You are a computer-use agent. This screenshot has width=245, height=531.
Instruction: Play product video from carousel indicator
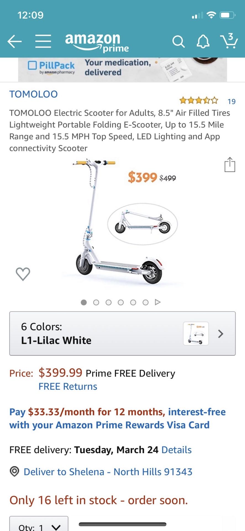(158, 302)
